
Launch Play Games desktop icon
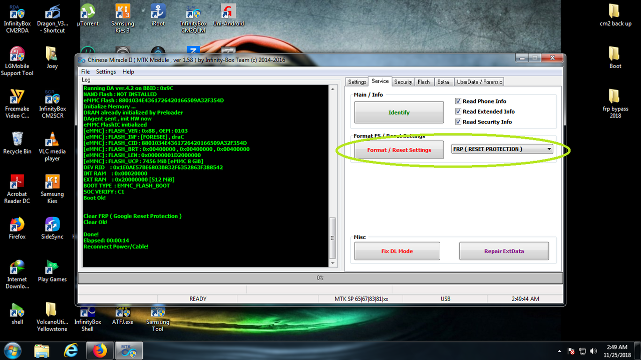pos(52,270)
